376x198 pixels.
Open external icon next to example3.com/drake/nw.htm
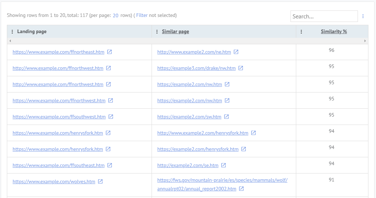coord(241,68)
